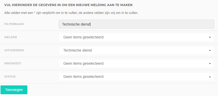Click the FILTERNAAM label
218x96 pixels.
(14, 24)
